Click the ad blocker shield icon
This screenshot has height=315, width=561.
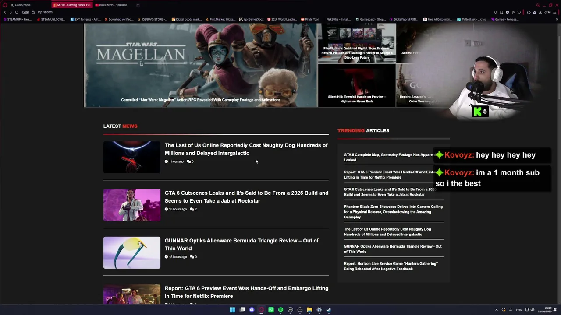[x=507, y=12]
